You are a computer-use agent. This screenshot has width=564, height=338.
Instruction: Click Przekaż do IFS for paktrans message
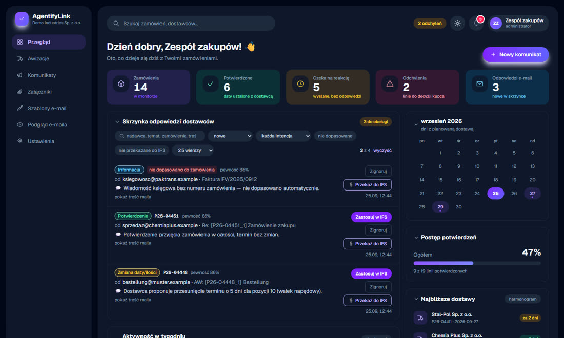(367, 185)
